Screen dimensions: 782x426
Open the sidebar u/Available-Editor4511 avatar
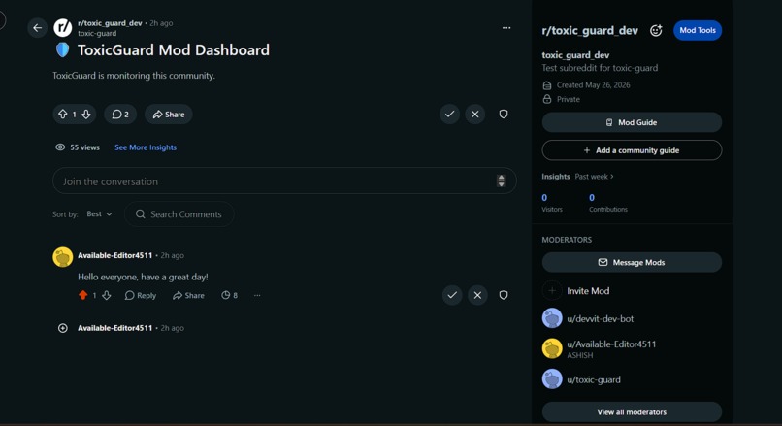click(552, 348)
